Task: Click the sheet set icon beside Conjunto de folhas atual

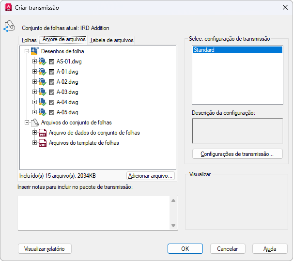Action: (9, 27)
